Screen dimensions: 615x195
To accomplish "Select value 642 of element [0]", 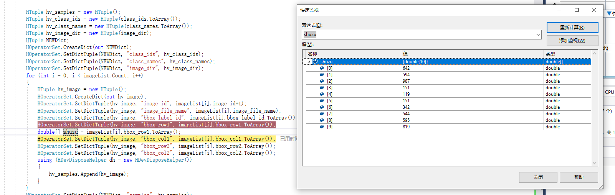I will (x=406, y=68).
